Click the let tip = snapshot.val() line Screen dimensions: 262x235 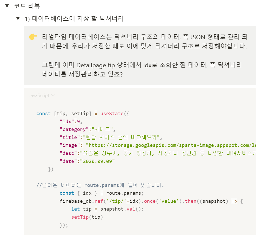108,209
